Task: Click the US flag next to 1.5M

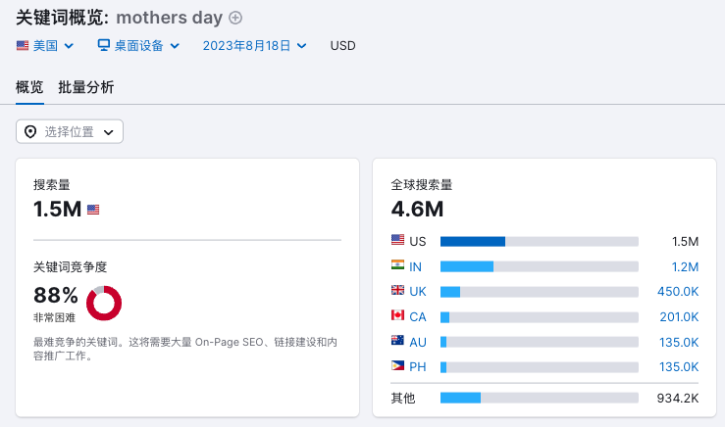Action: click(x=93, y=210)
